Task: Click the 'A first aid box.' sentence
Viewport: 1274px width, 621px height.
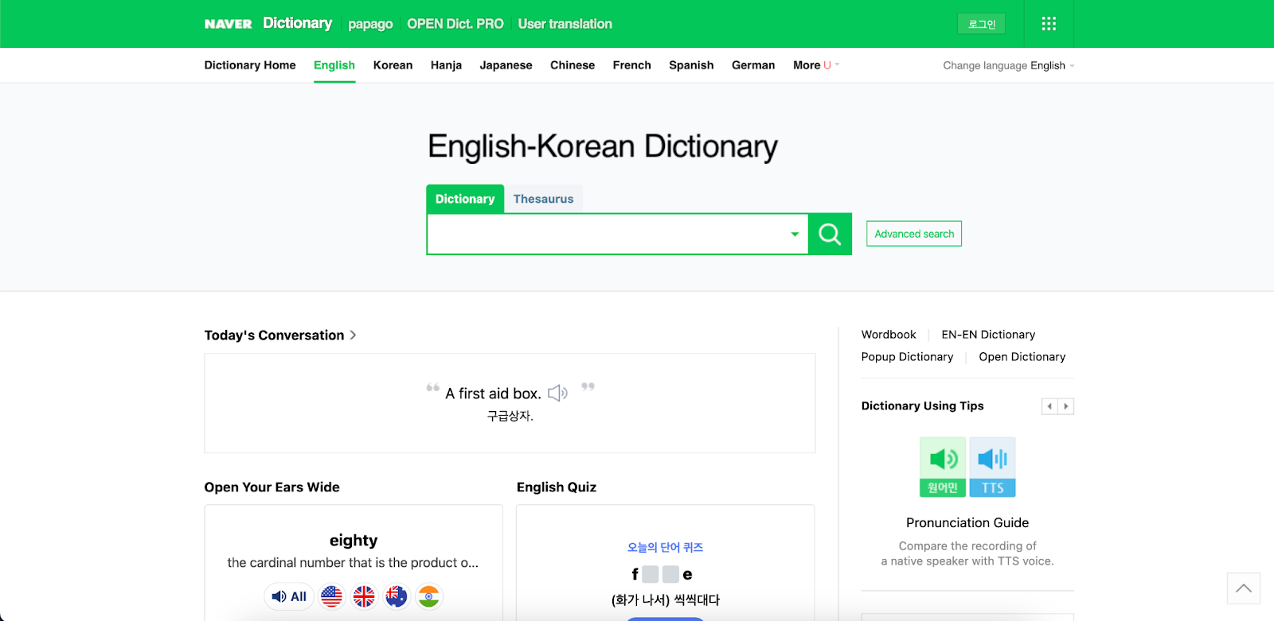Action: (493, 394)
